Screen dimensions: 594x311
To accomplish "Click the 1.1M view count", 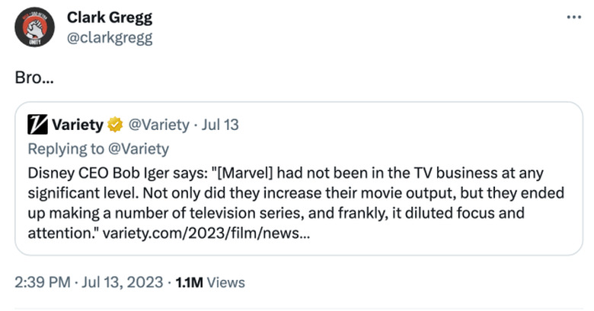I will tap(189, 282).
